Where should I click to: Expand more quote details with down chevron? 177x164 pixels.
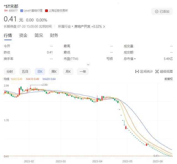click(x=88, y=64)
